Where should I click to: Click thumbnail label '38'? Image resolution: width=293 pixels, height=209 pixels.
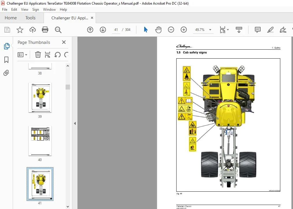40,73
